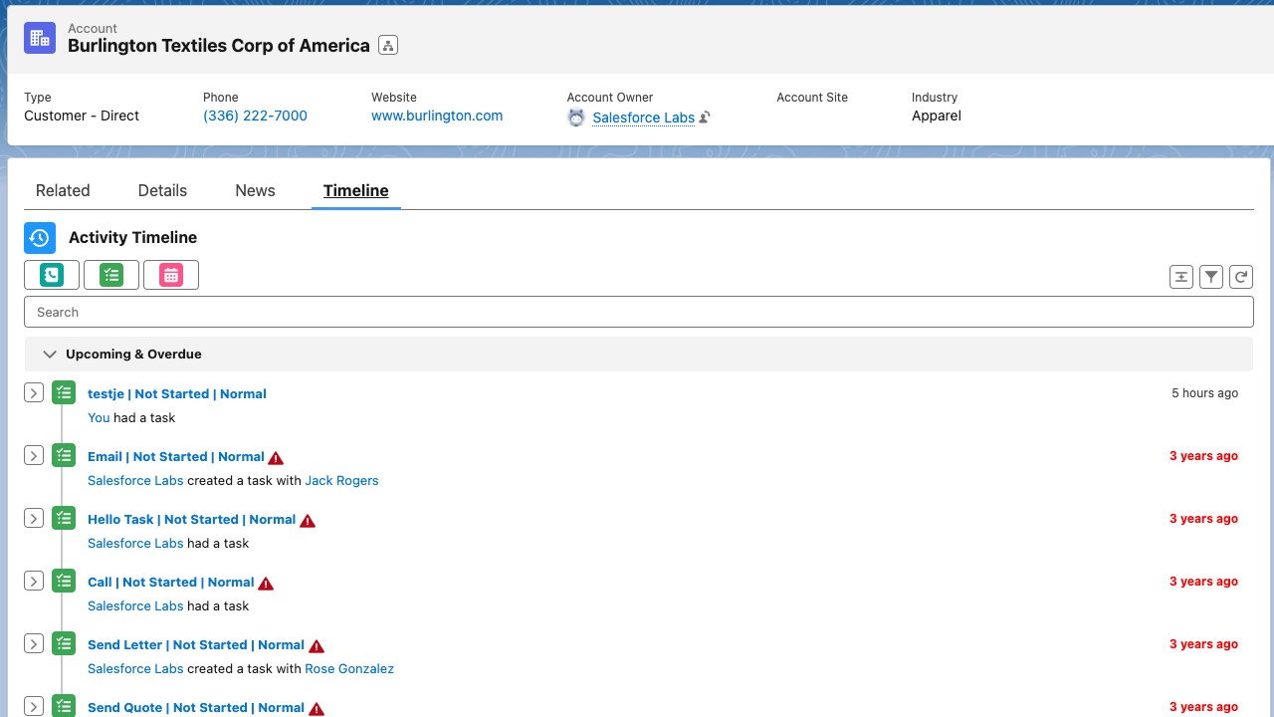This screenshot has height=717, width=1274.
Task: Click the Log a Call phone icon button
Action: [52, 275]
